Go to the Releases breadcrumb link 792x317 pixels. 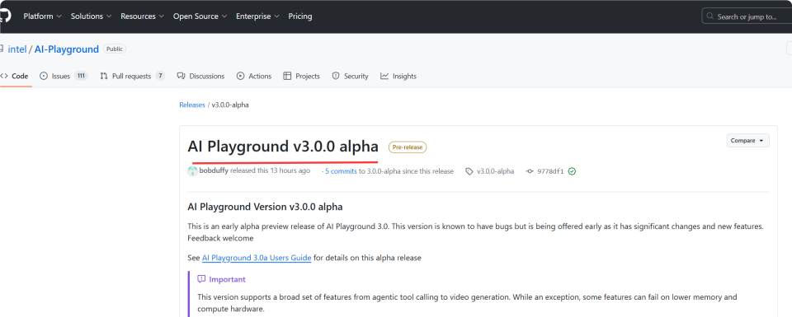pos(192,105)
